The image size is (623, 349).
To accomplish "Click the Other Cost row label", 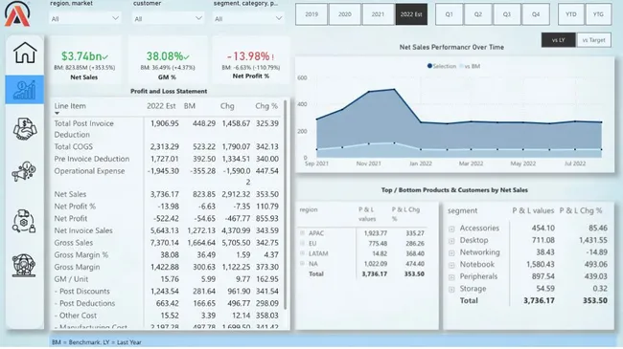I will click(76, 316).
